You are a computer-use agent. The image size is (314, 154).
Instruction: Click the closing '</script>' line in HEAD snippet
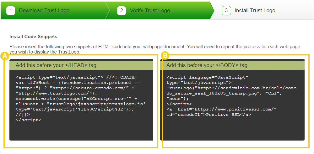point(29,120)
